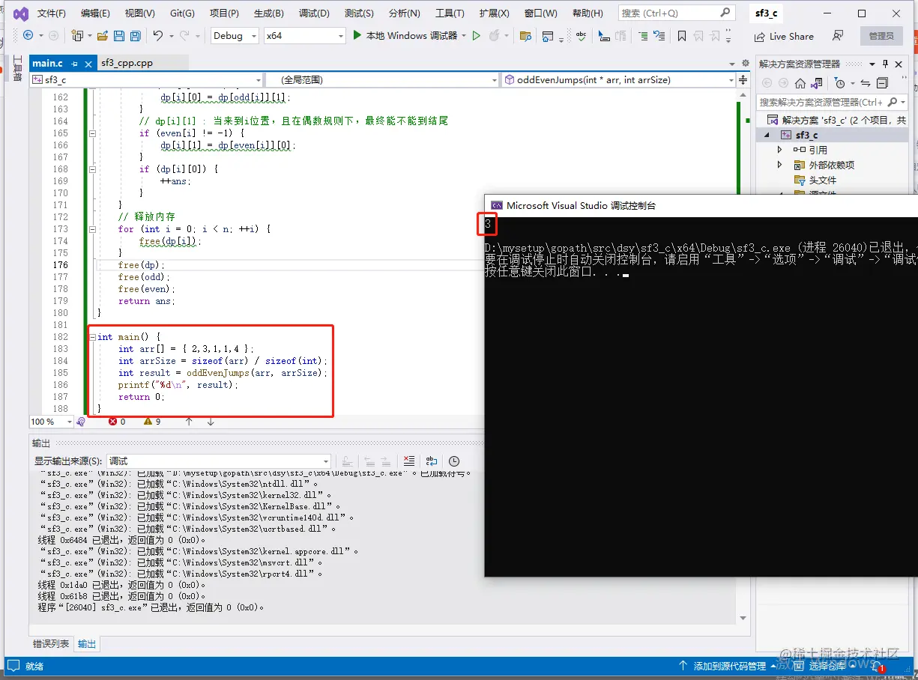This screenshot has width=918, height=680.
Task: Switch to the 输出 bottom tab
Action: coord(87,644)
